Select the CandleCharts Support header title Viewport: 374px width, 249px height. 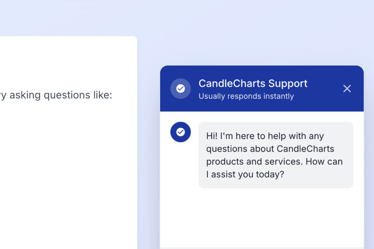[253, 84]
